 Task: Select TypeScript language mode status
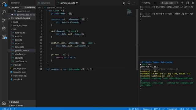[172, 109]
